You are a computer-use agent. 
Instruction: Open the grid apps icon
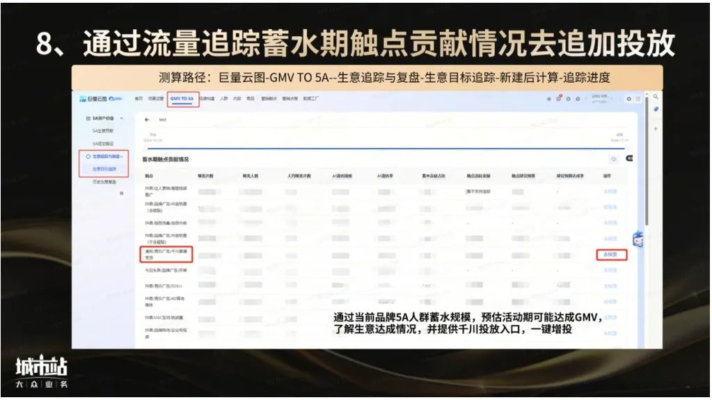[638, 99]
